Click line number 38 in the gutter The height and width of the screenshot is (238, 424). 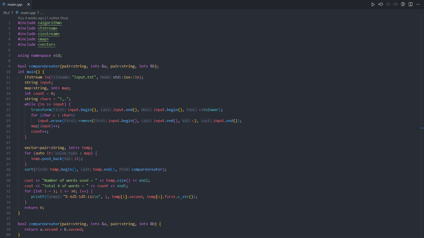[8, 224]
